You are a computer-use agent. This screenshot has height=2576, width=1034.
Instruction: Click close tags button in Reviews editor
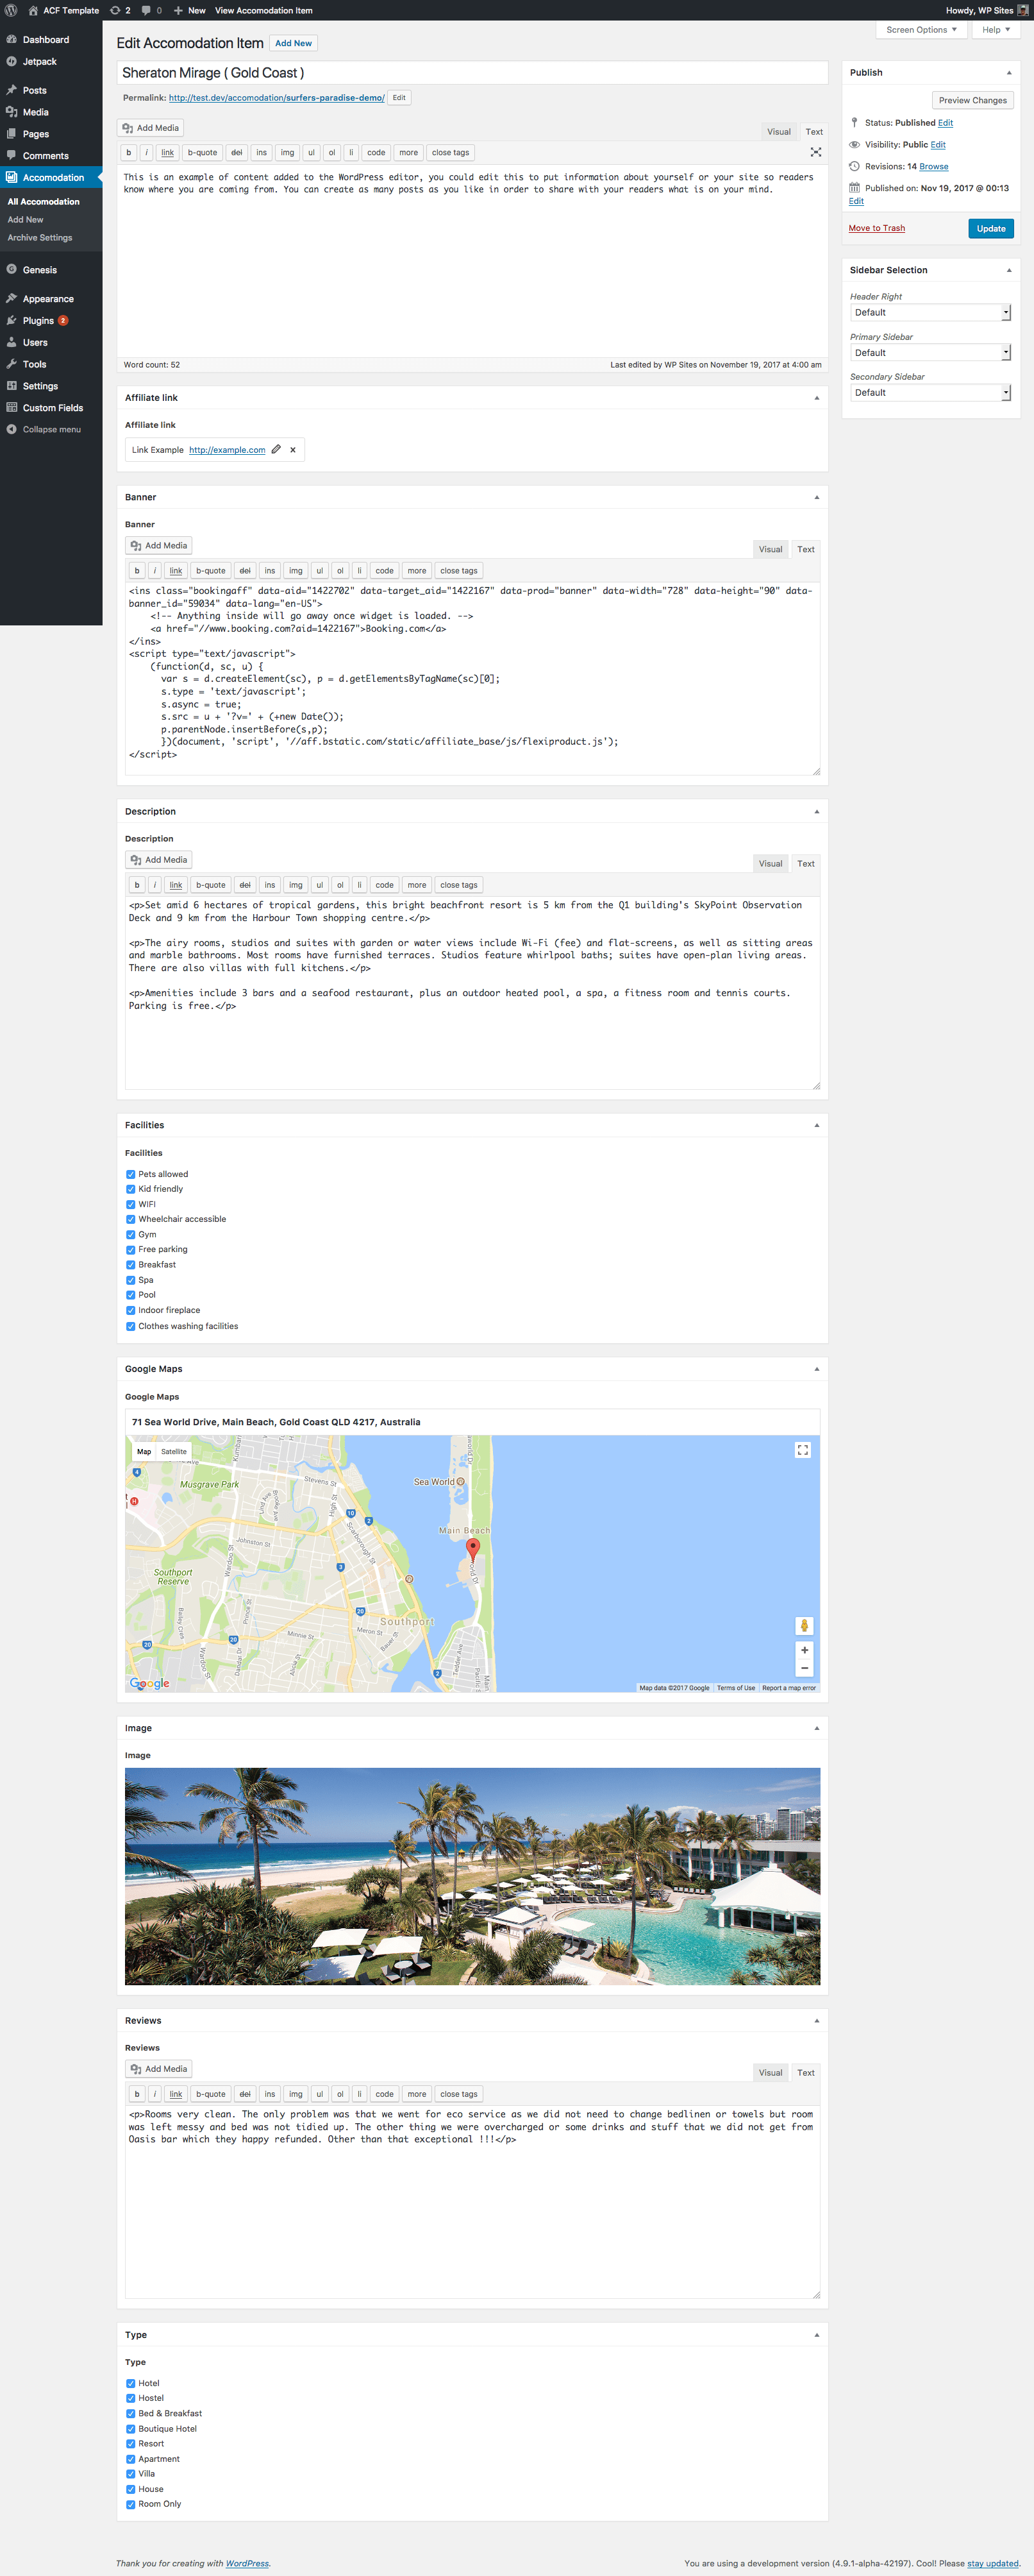tap(458, 2094)
